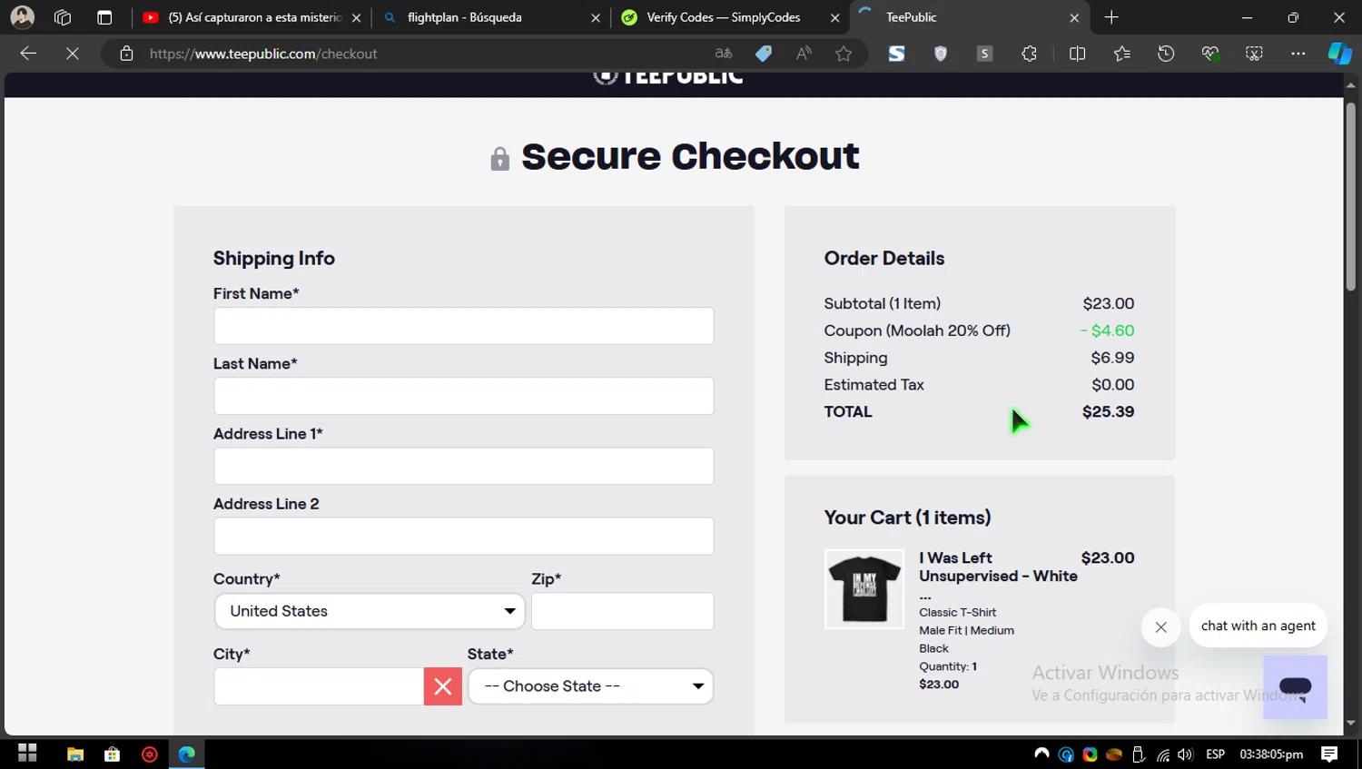Open Windows Start menu
Viewport: 1362px width, 769px height.
[x=27, y=754]
